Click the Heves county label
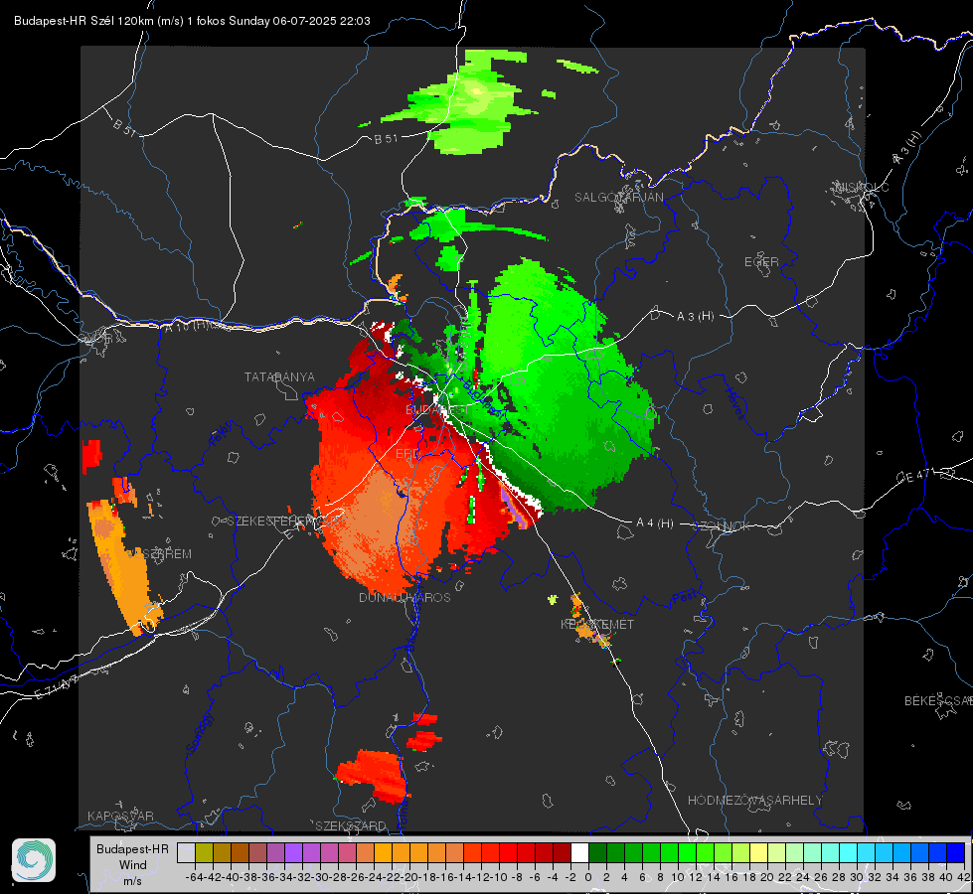973x894 pixels. [735, 403]
